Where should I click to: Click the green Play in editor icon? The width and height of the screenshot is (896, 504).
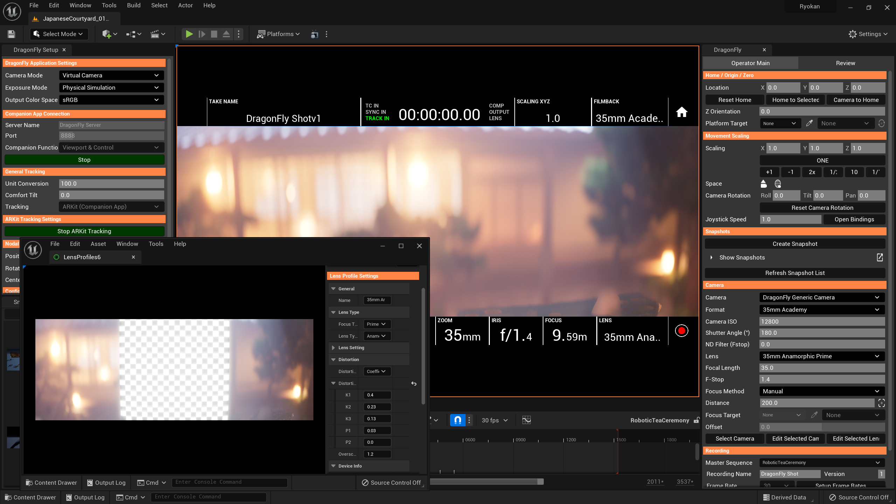(x=189, y=34)
